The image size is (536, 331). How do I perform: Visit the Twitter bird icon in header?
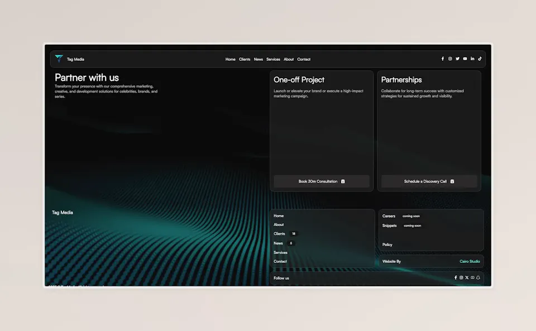[457, 59]
